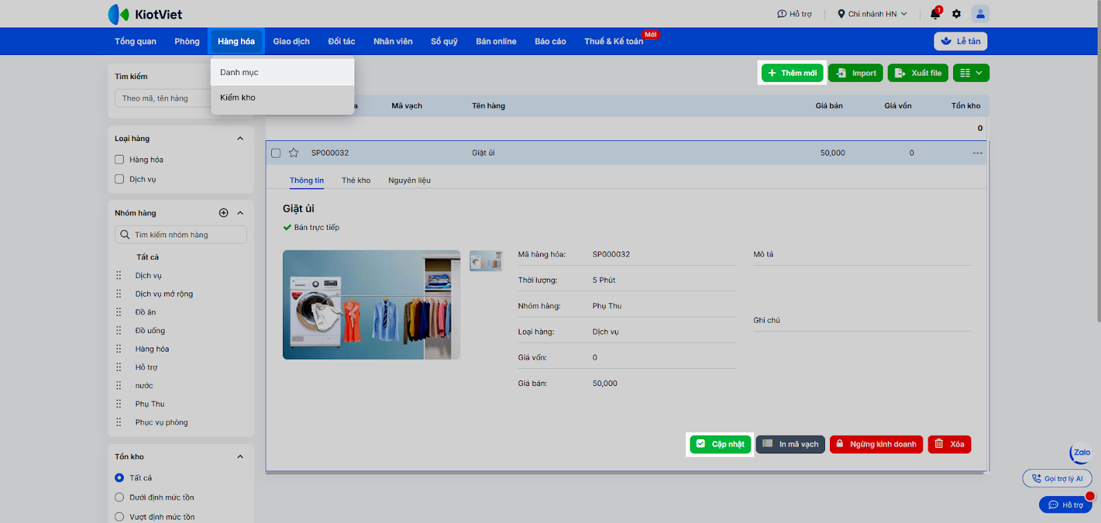1101x523 pixels.
Task: Tick the Hàng hóa checkbox under Loại hàng
Action: pyautogui.click(x=119, y=160)
